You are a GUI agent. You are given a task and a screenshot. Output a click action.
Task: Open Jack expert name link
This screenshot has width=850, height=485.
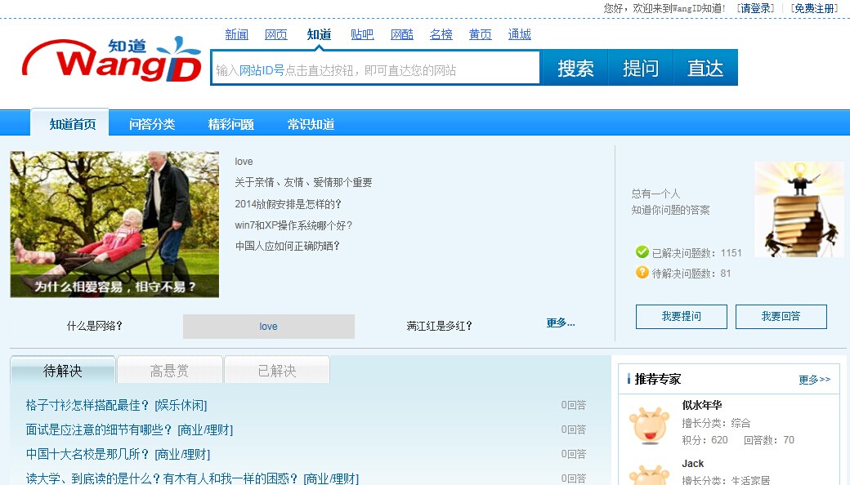(693, 463)
